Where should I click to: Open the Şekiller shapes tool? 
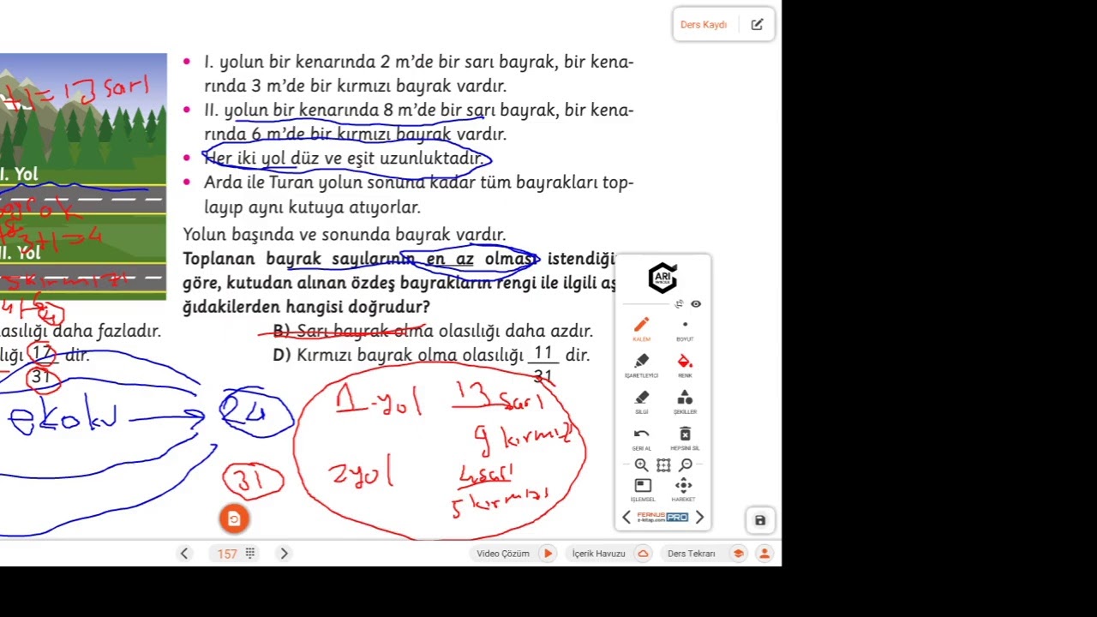coord(685,401)
